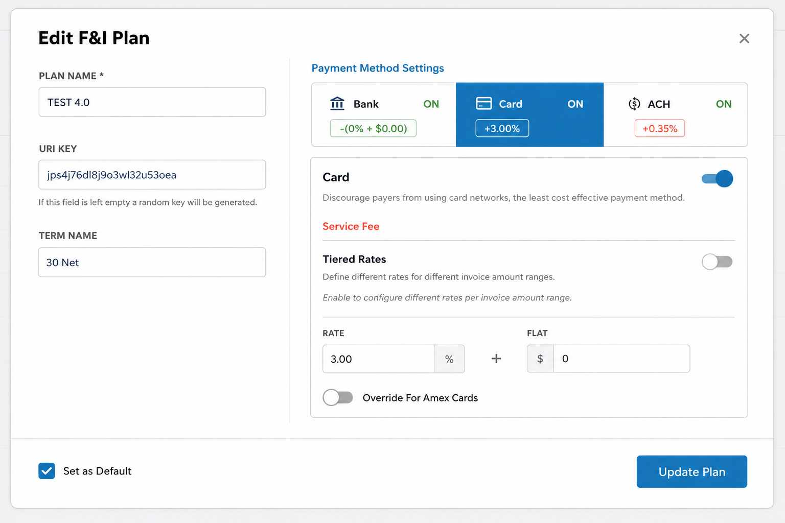Click the ON status on Card tab
The height and width of the screenshot is (523, 785).
tap(575, 104)
